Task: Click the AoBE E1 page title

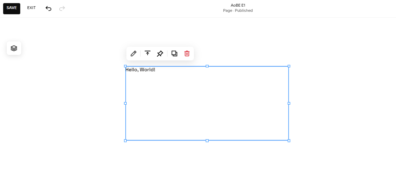Action: (x=238, y=5)
